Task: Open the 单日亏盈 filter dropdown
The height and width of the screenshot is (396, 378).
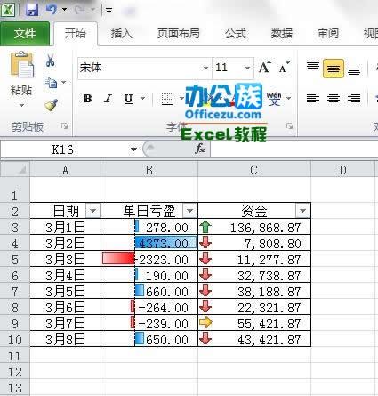Action: point(189,211)
